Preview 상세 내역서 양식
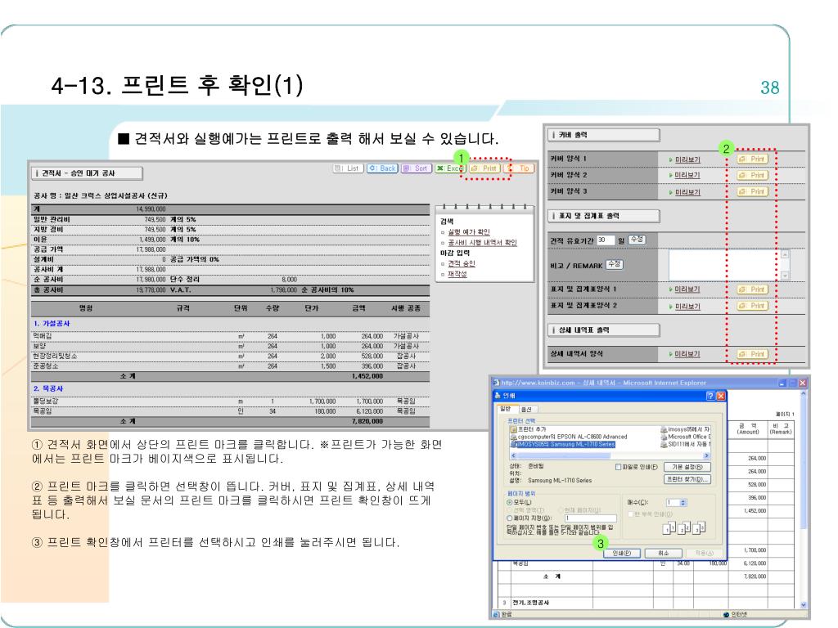838x628 pixels. [x=687, y=354]
